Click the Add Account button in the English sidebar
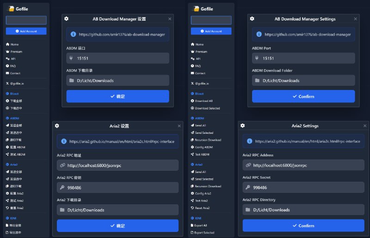Screen dimensions: 370x238 click(211, 31)
